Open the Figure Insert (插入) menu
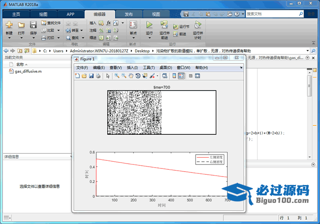The height and width of the screenshot is (224, 320). tap(132, 68)
